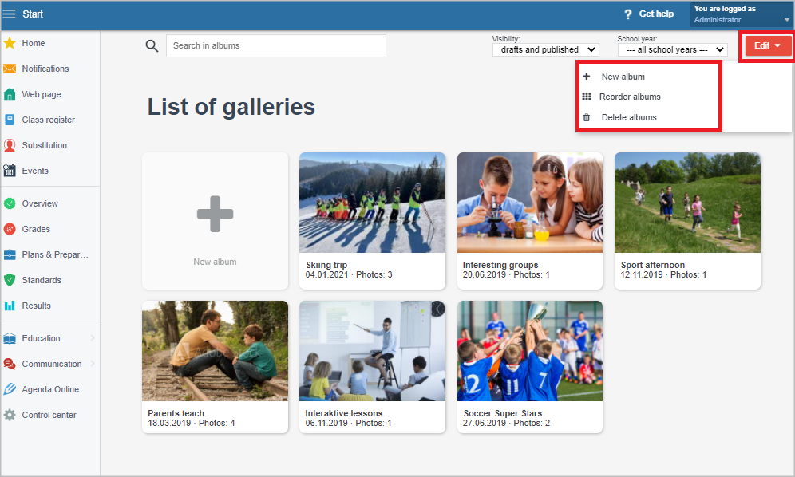
Task: Open the Sport afternoon album thumbnail
Action: pos(687,203)
